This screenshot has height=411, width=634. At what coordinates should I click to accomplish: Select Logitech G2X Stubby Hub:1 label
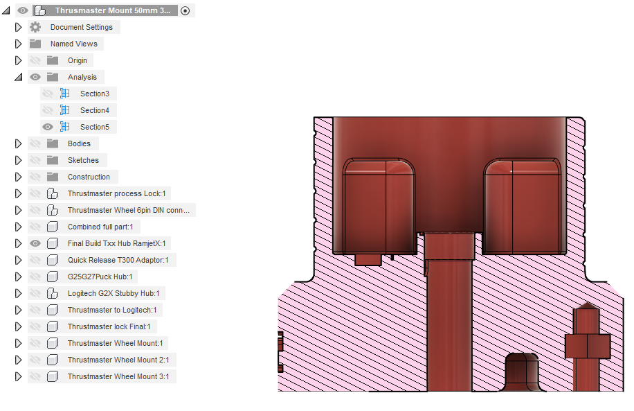point(114,293)
